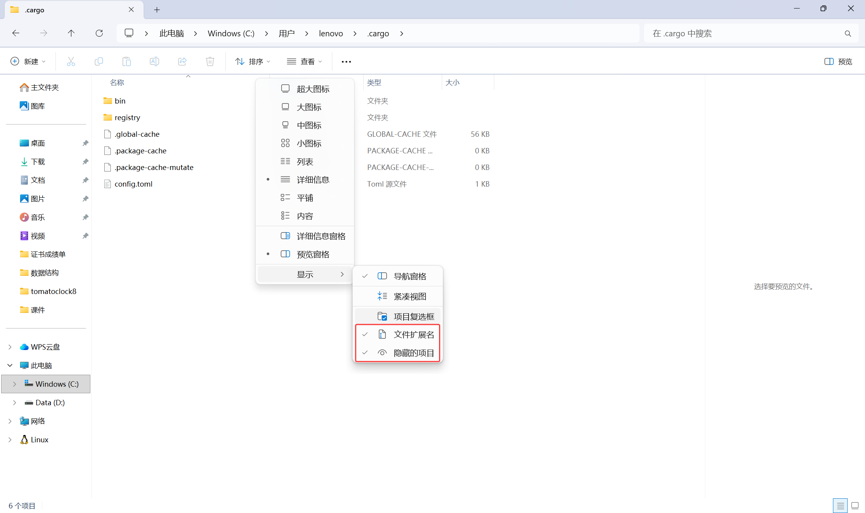Toggle File extensions (文件扩展名) option
865x513 pixels.
tap(413, 335)
